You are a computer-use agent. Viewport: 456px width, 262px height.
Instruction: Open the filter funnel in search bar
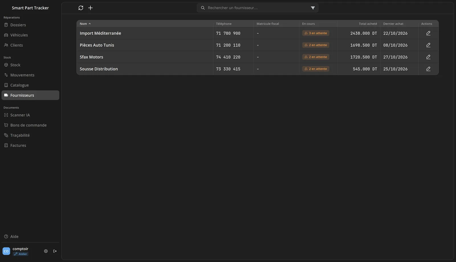[x=313, y=8]
